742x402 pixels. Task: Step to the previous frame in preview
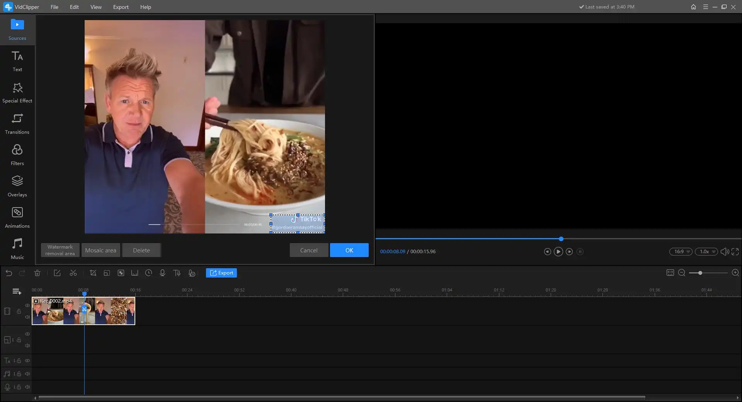click(547, 252)
